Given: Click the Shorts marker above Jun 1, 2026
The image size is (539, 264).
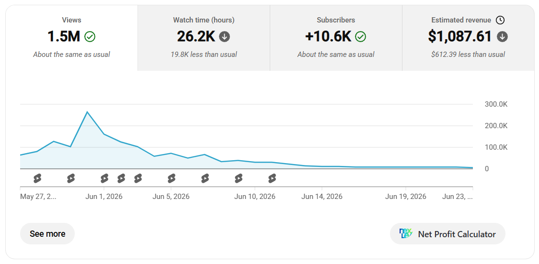Looking at the screenshot, I should pos(104,178).
